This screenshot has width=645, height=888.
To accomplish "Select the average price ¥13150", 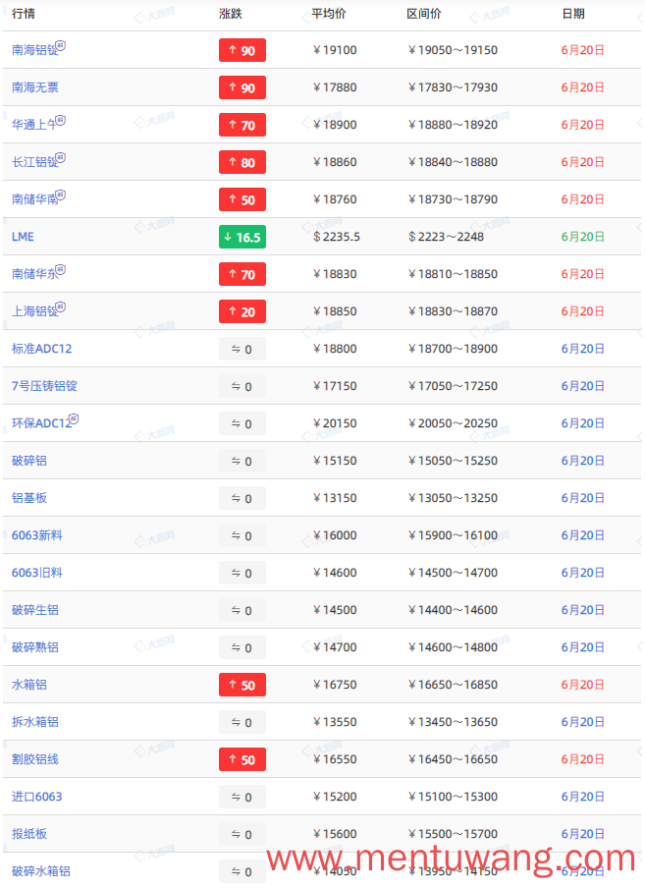I will [x=335, y=498].
